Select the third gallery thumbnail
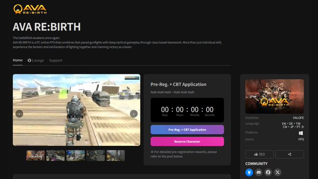 (75, 156)
